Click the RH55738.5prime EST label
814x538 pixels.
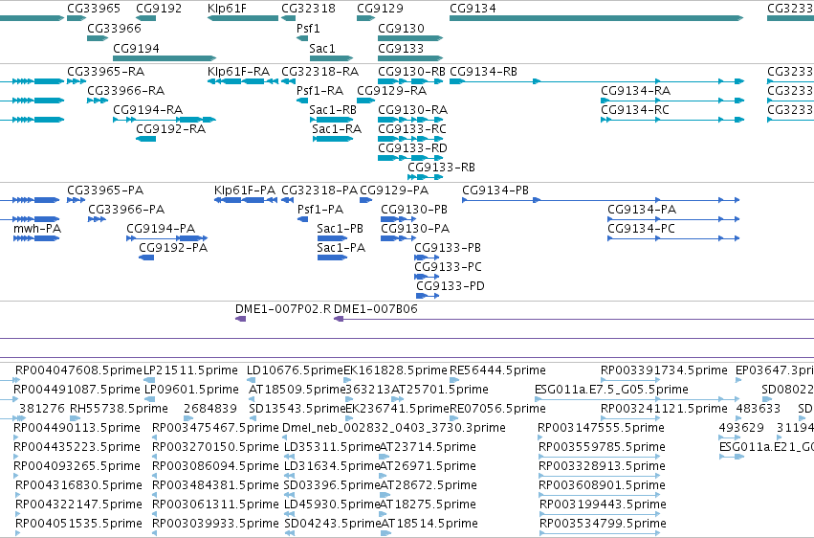pyautogui.click(x=119, y=409)
